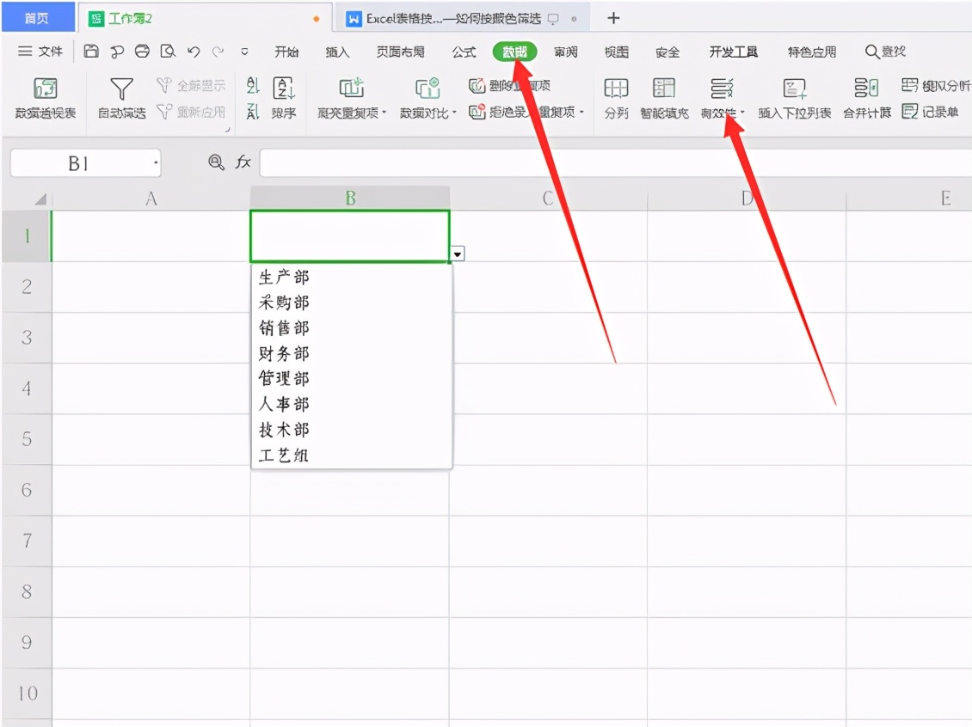Image resolution: width=972 pixels, height=727 pixels.
Task: Select the 分列 Text-to-Columns tool
Action: (616, 99)
